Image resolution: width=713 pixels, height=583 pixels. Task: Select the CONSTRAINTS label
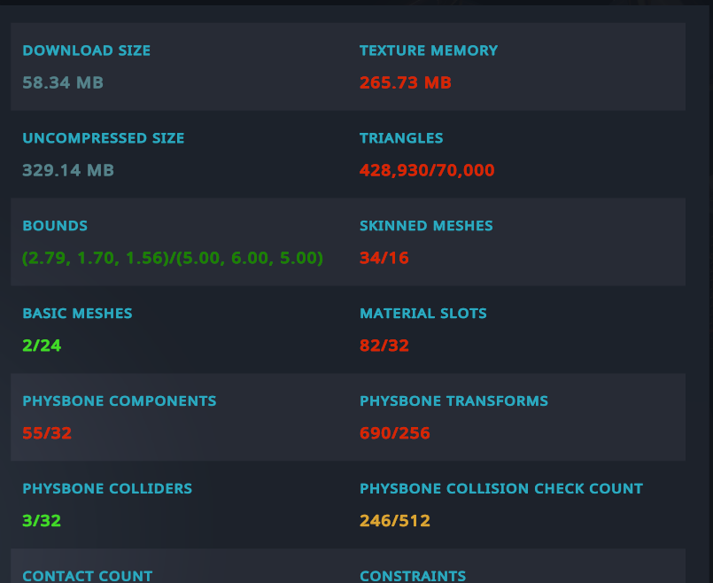pyautogui.click(x=413, y=576)
